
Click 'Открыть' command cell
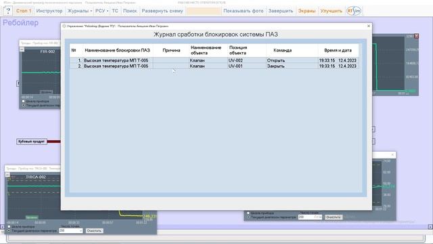(292, 60)
